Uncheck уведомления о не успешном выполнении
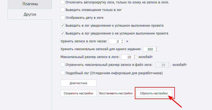The height and width of the screenshot is (110, 212). tap(63, 33)
